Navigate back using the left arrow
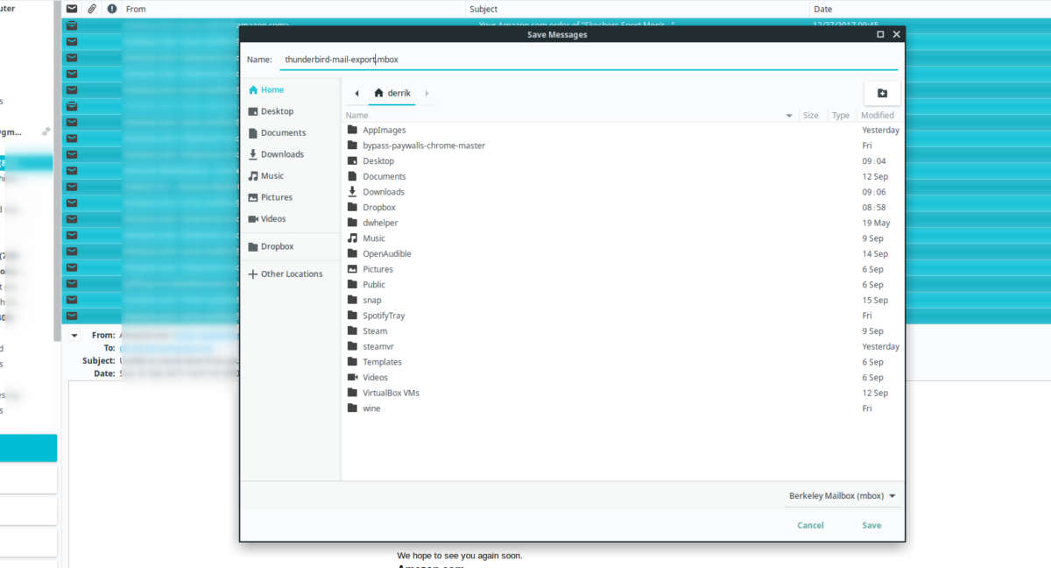 (356, 93)
